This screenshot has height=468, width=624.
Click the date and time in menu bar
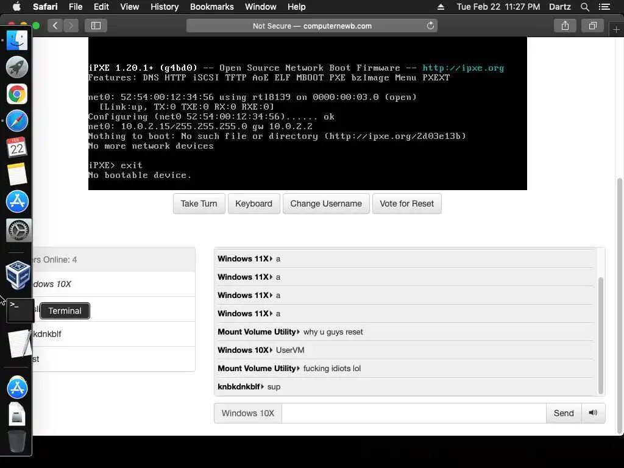tap(498, 7)
